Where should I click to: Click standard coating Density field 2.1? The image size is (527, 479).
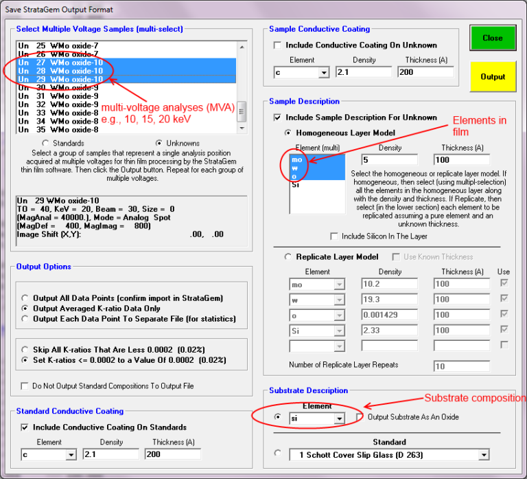(x=111, y=454)
